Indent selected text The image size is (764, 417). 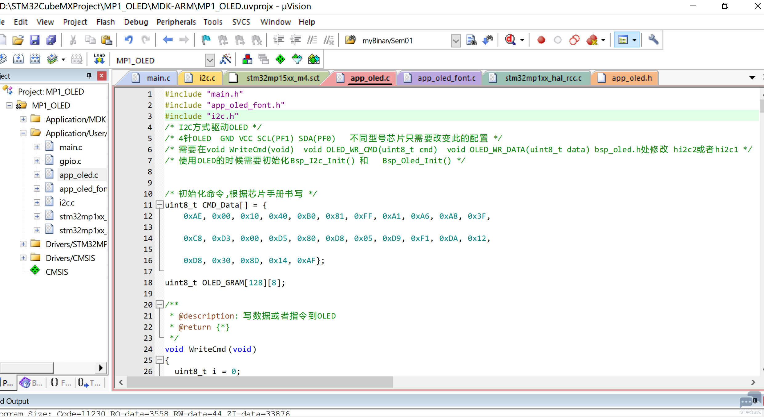click(279, 40)
